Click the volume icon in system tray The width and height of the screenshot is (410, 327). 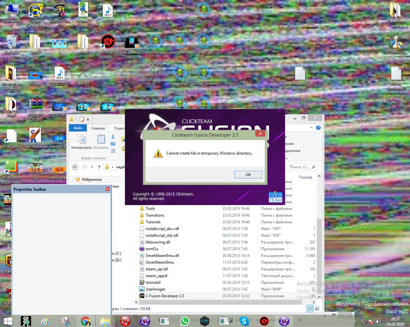click(x=378, y=322)
